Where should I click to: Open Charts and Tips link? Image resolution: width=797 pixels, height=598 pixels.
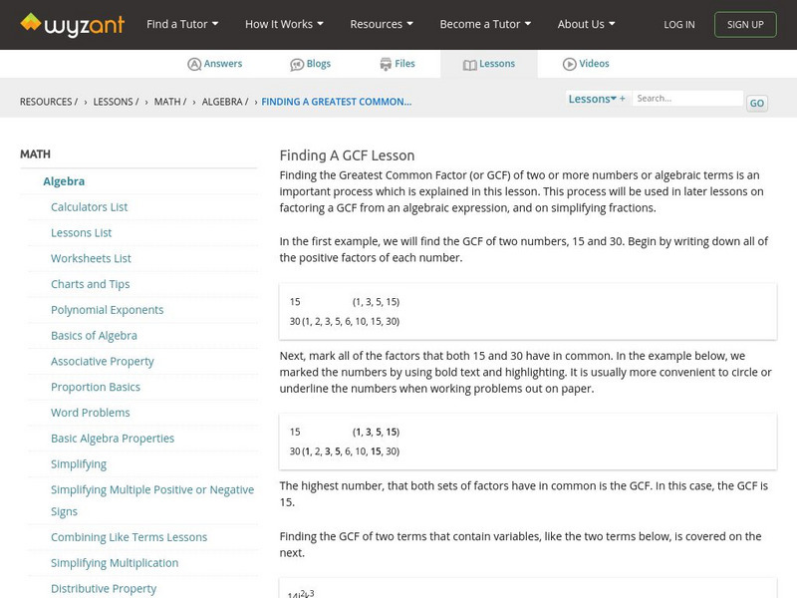91,284
